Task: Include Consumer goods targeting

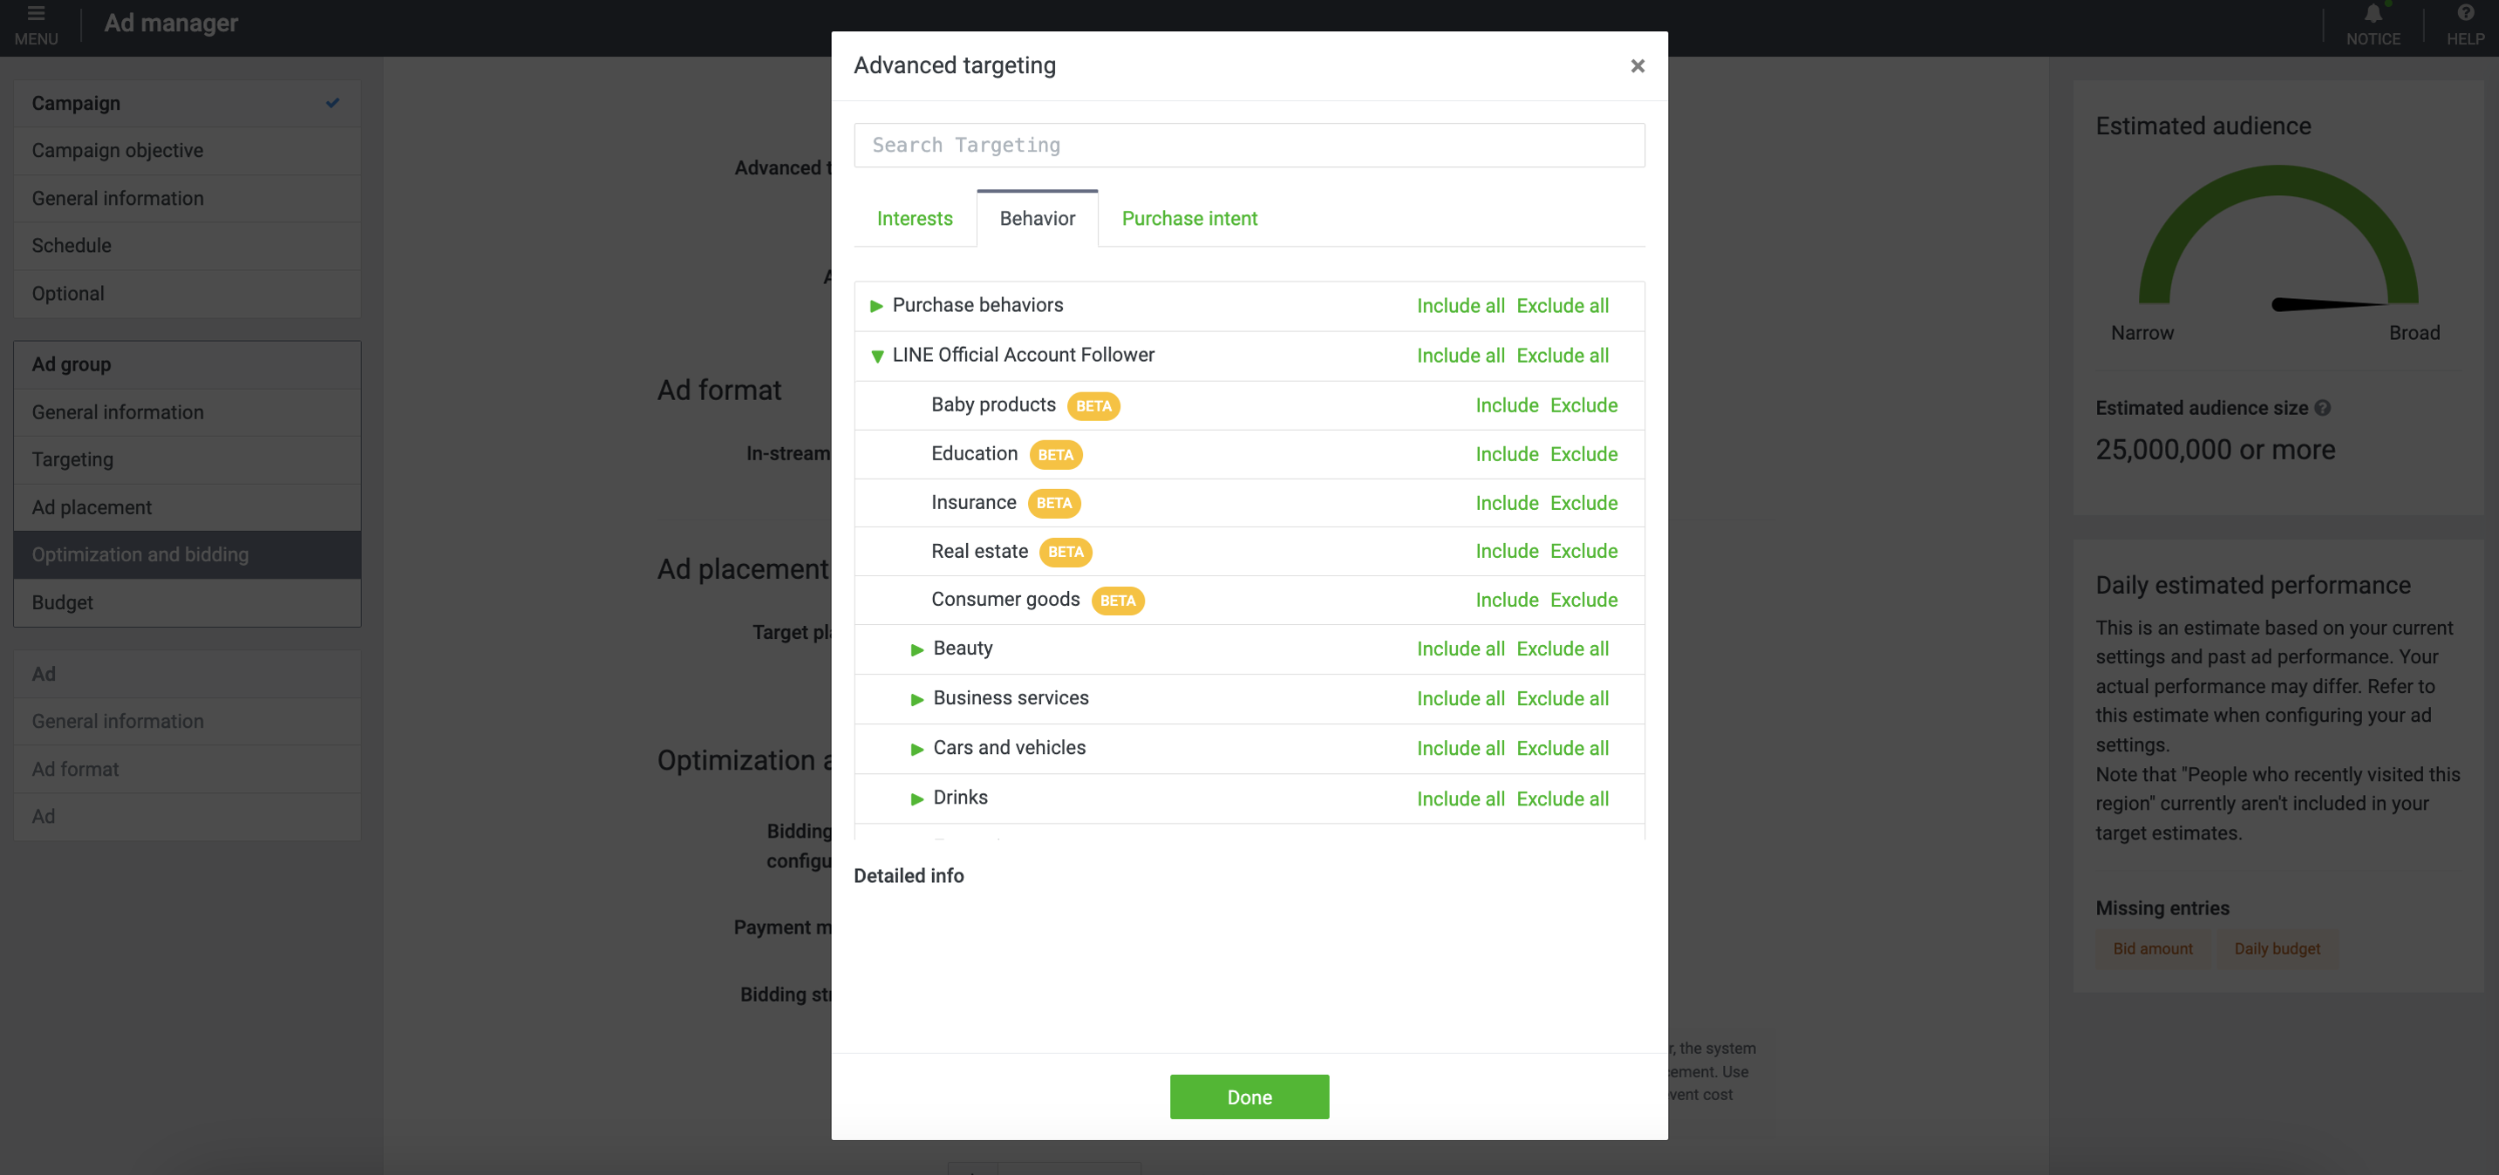Action: 1507,600
